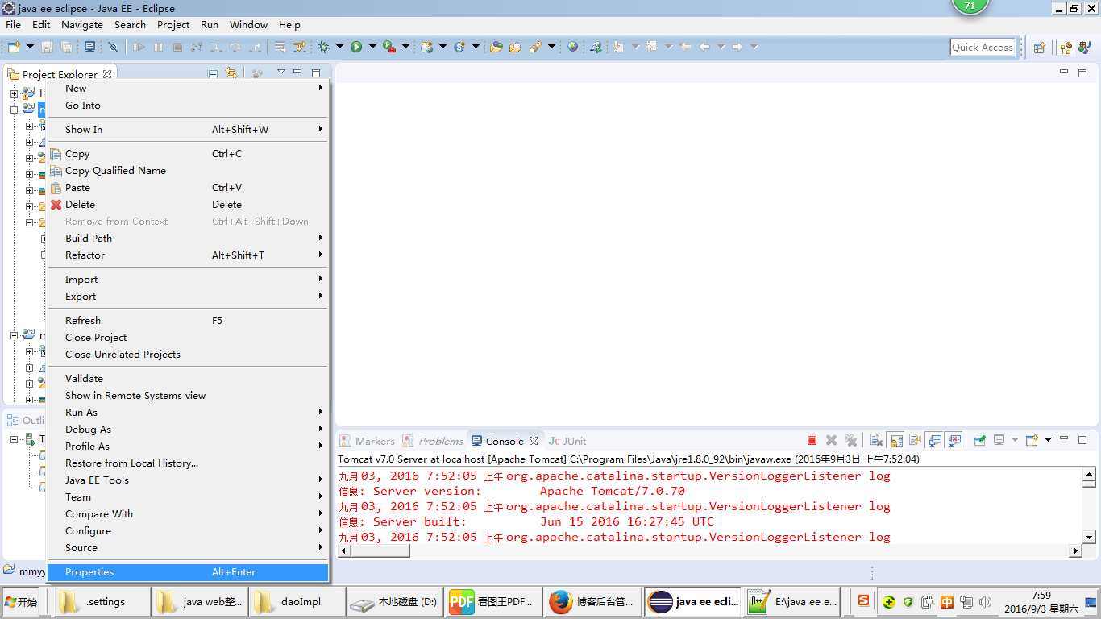Click the Run Last Tool icon

[x=389, y=48]
